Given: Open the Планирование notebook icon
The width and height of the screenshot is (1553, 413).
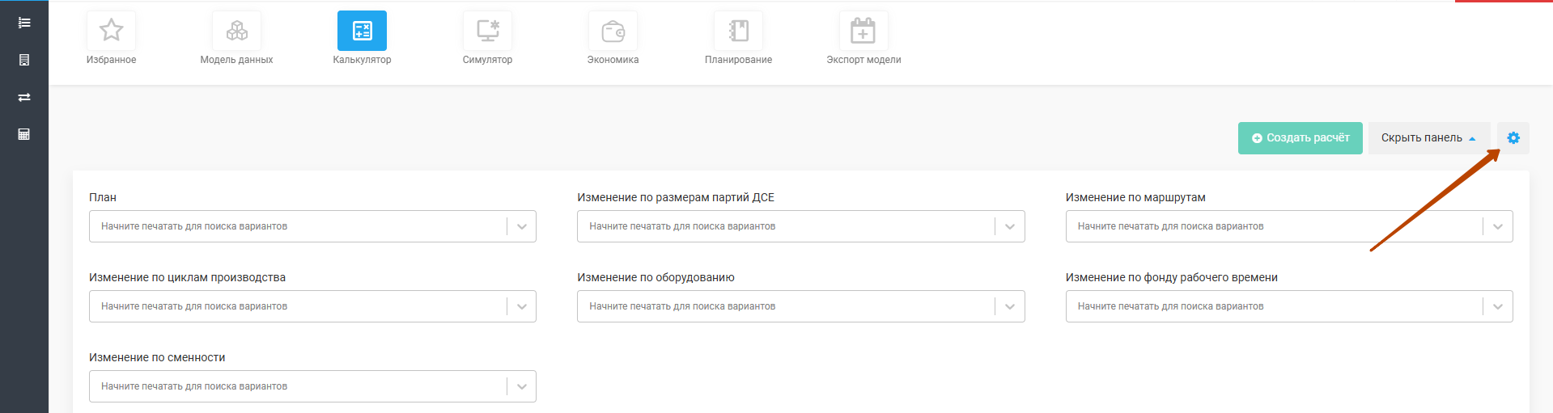Looking at the screenshot, I should (x=738, y=31).
